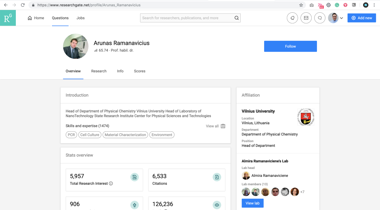The height and width of the screenshot is (210, 380).
Task: Click the Total Research Interest icon
Action: coord(135,177)
